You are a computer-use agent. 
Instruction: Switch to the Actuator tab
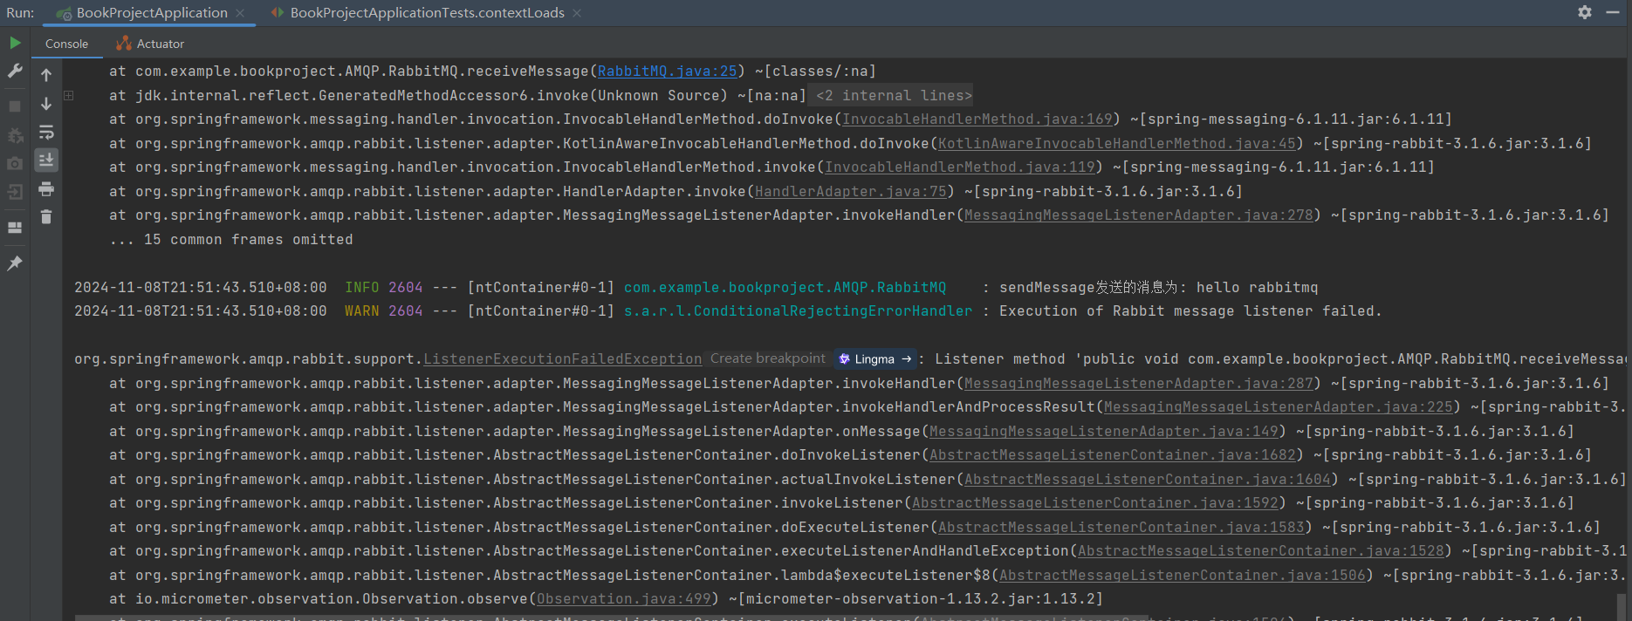[150, 44]
